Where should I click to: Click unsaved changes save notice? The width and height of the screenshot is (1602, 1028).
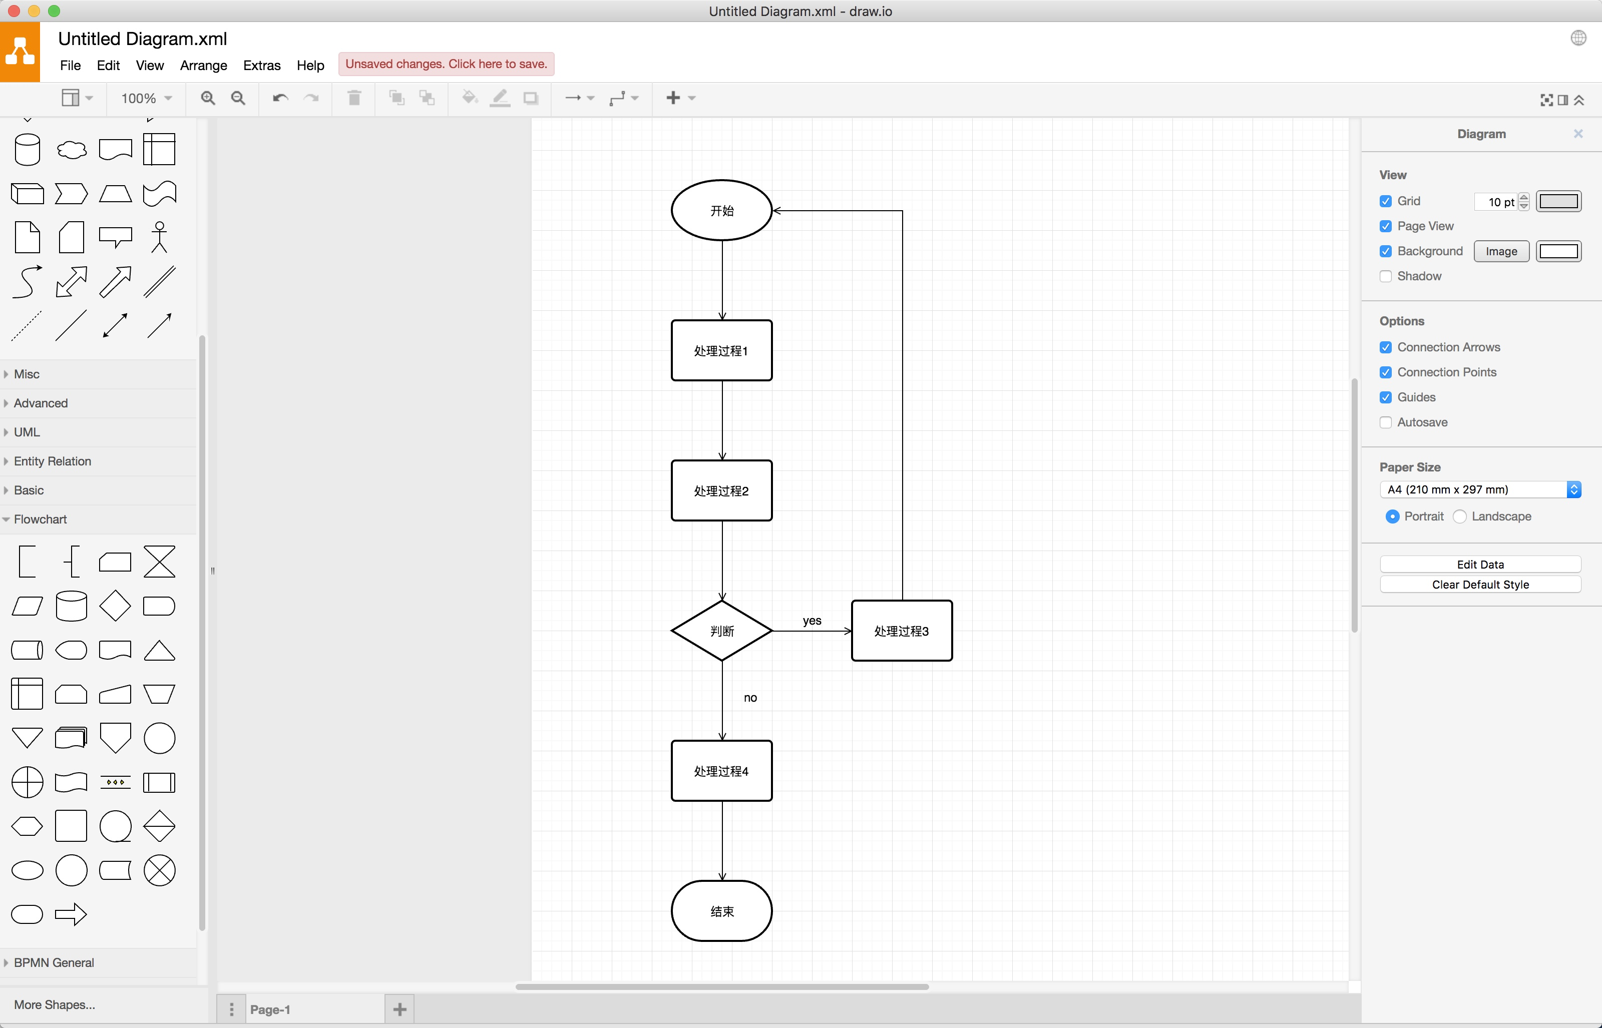point(446,64)
